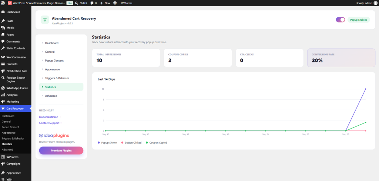This screenshot has width=379, height=181.
Task: Open Appearance submenu under Cart Recovery
Action: coord(9,133)
